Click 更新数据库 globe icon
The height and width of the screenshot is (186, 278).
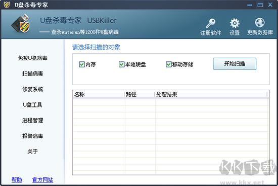coord(260,23)
